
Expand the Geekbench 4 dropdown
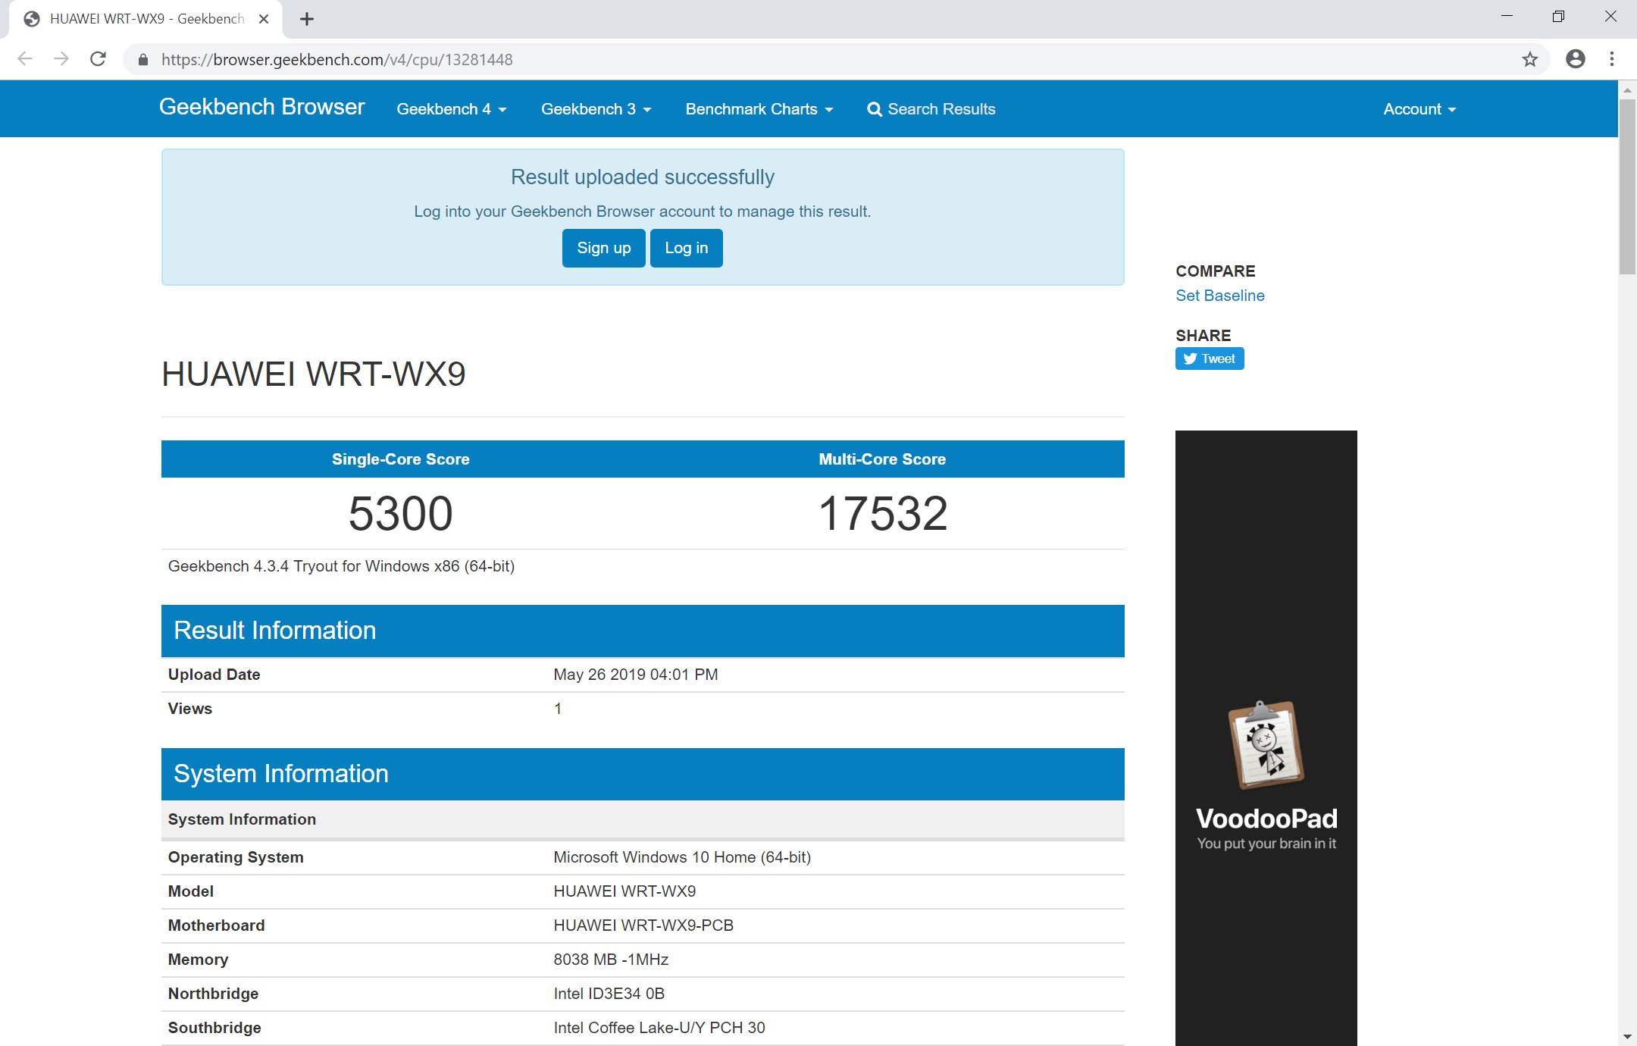point(451,109)
